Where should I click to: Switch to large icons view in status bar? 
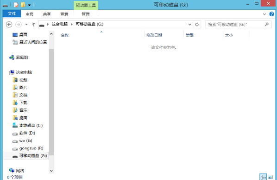271,177
